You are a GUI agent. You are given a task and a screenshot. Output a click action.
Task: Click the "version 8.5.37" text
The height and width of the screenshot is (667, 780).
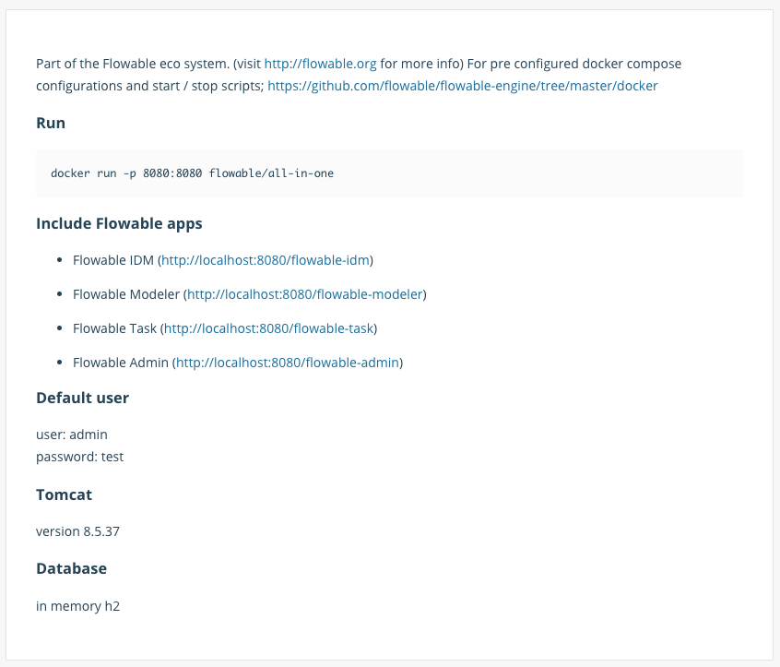(x=77, y=531)
